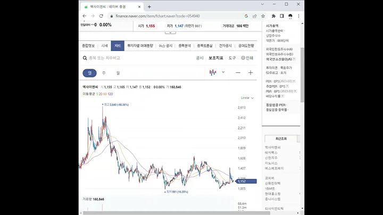
Task: Click the tab search chevron in the title bar
Action: [x=262, y=4]
